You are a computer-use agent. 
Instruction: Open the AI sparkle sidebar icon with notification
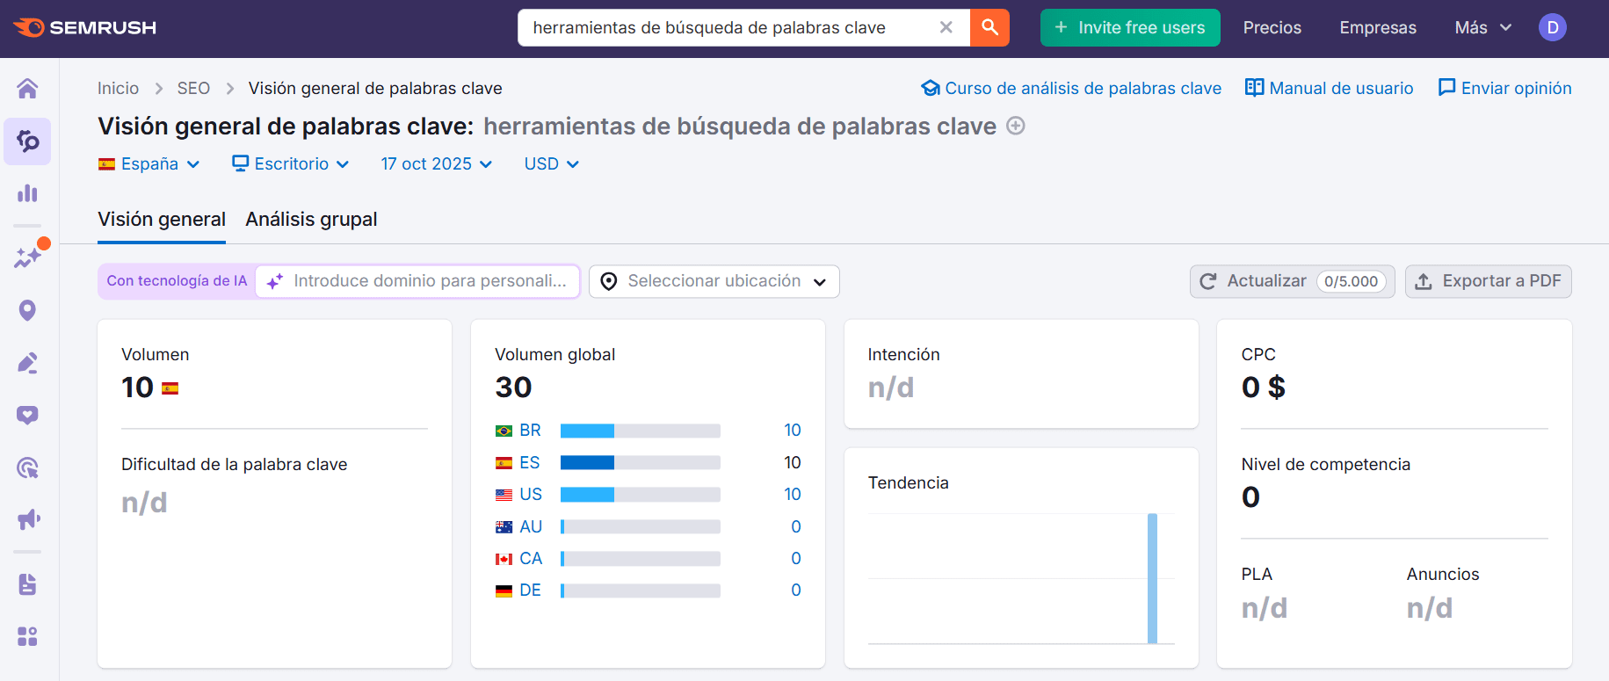coord(27,257)
